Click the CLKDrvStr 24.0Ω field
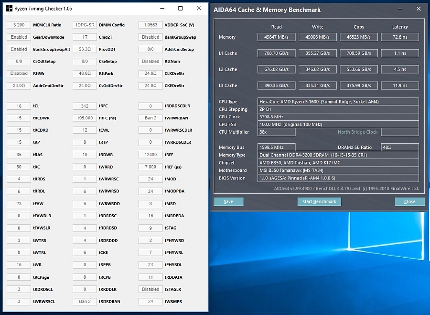 [150, 73]
